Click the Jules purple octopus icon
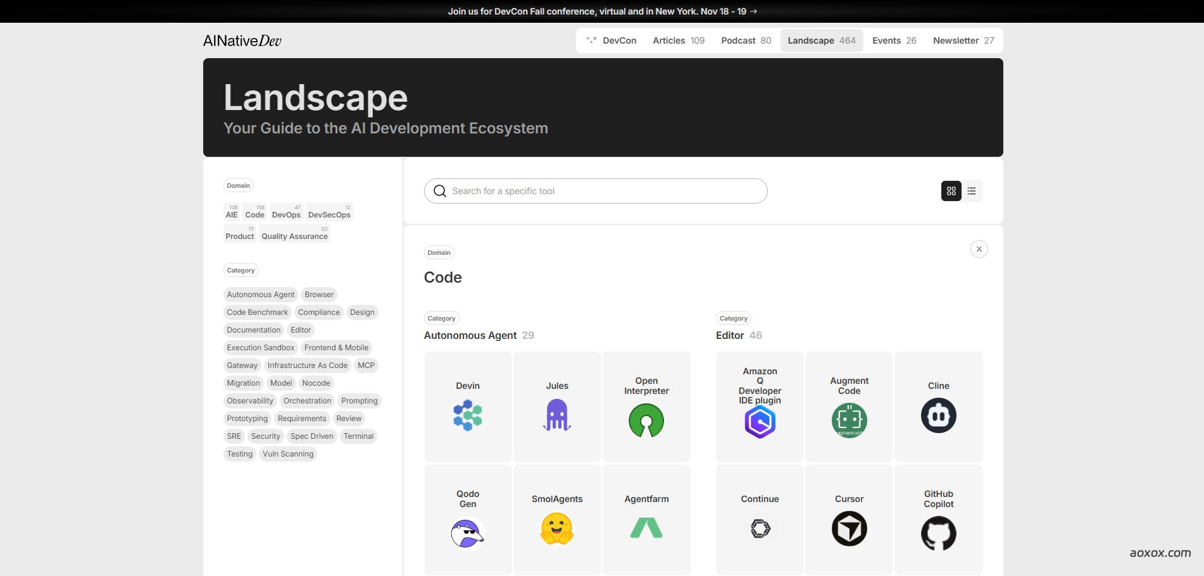Screen dimensions: 1204x576 pyautogui.click(x=557, y=415)
